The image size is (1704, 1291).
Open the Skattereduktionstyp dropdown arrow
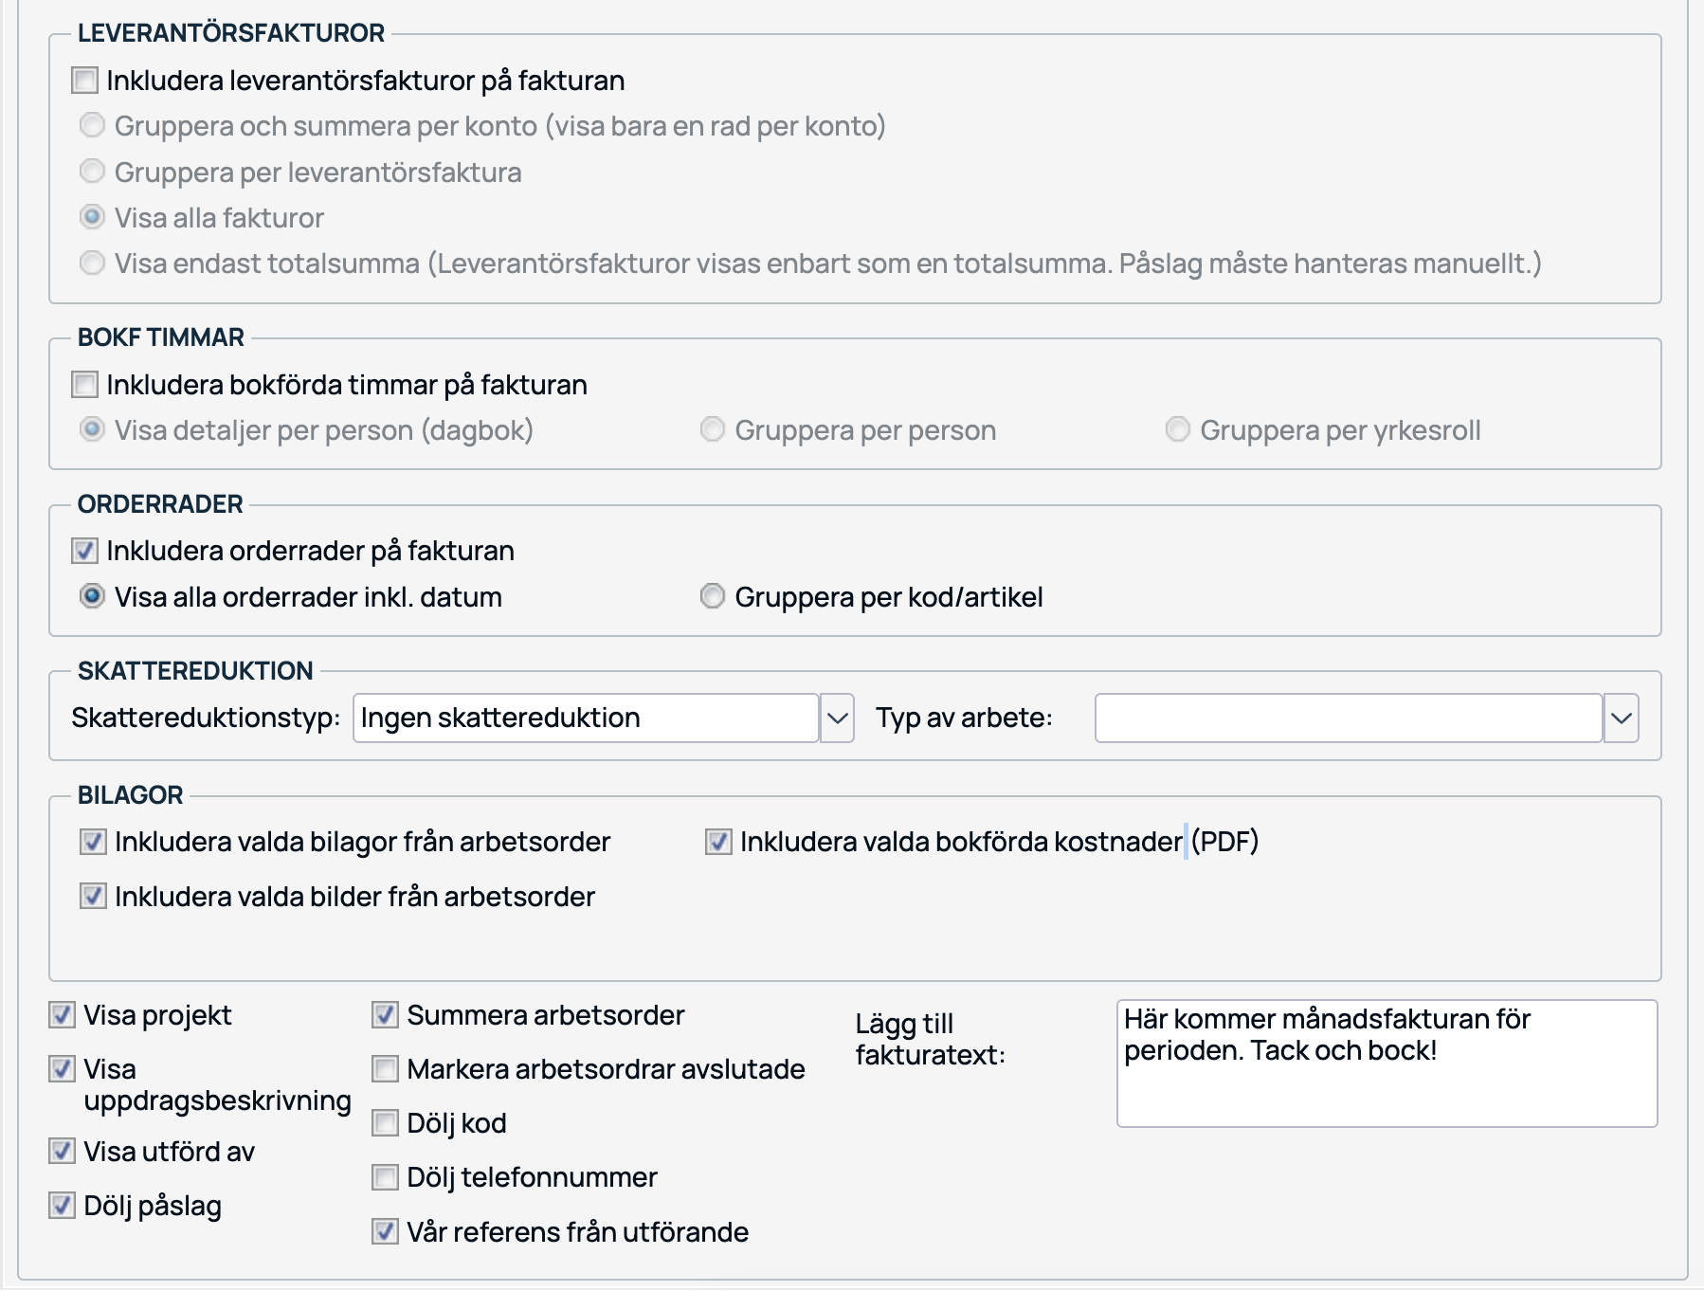coord(837,718)
